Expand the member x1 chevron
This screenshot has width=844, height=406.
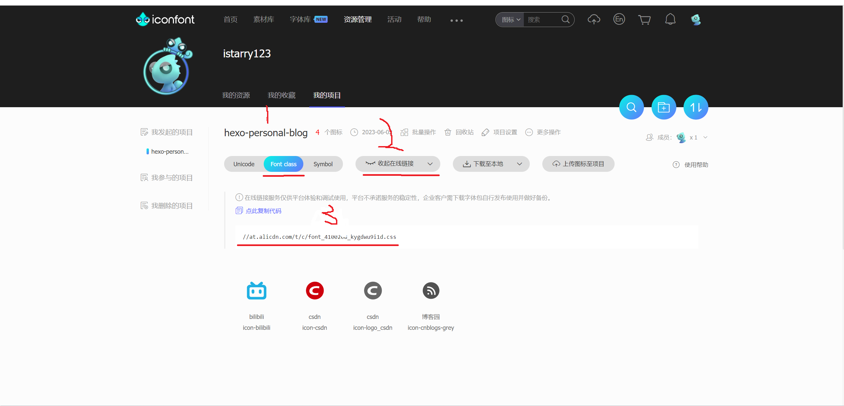tap(705, 137)
